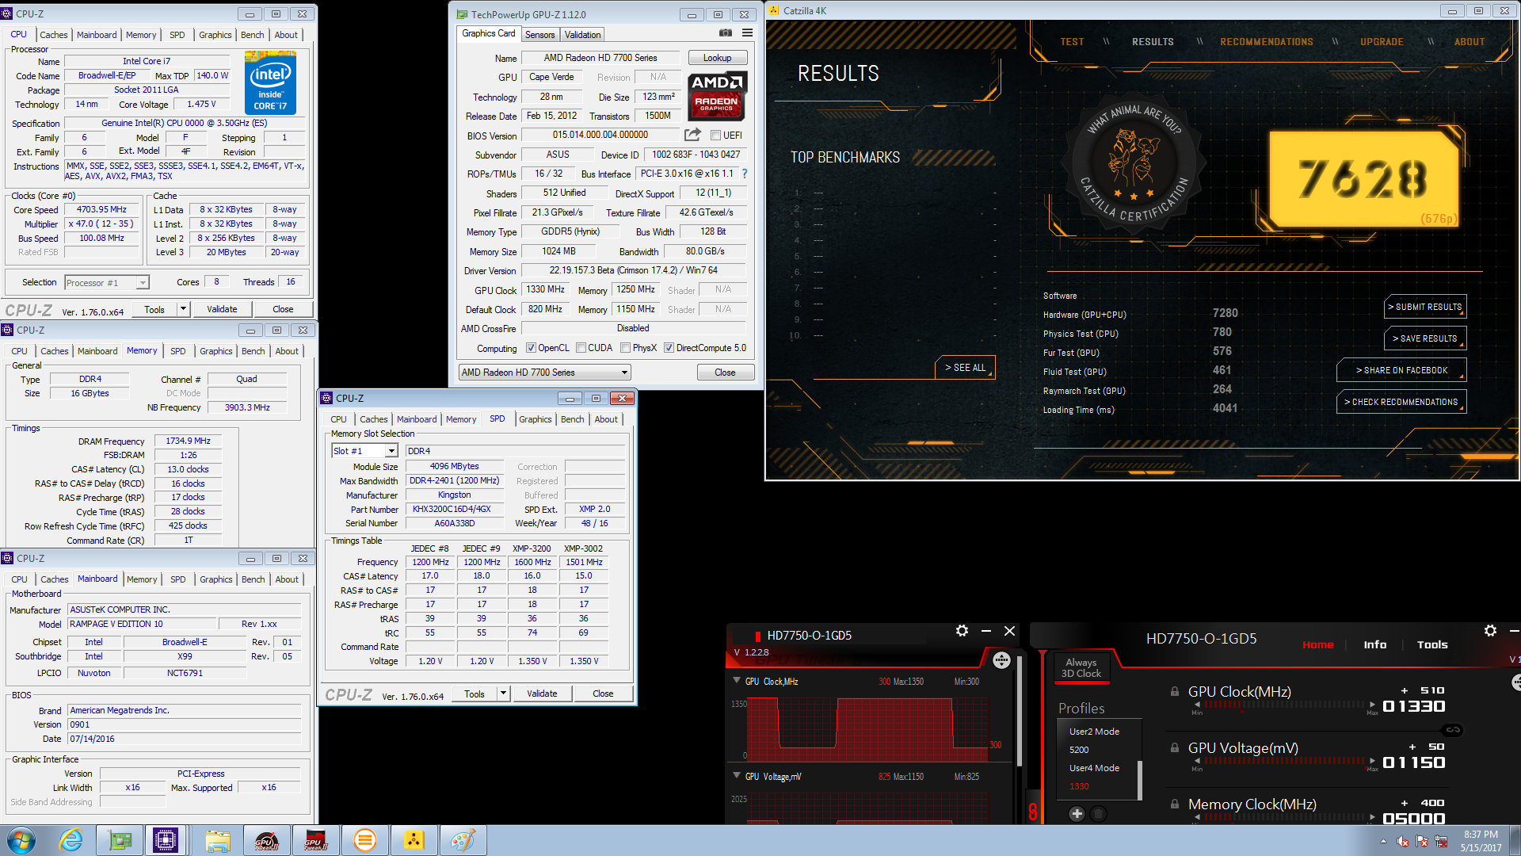The width and height of the screenshot is (1521, 856).
Task: Save the BIOS with the GPU-Z export arrow icon
Action: (692, 135)
